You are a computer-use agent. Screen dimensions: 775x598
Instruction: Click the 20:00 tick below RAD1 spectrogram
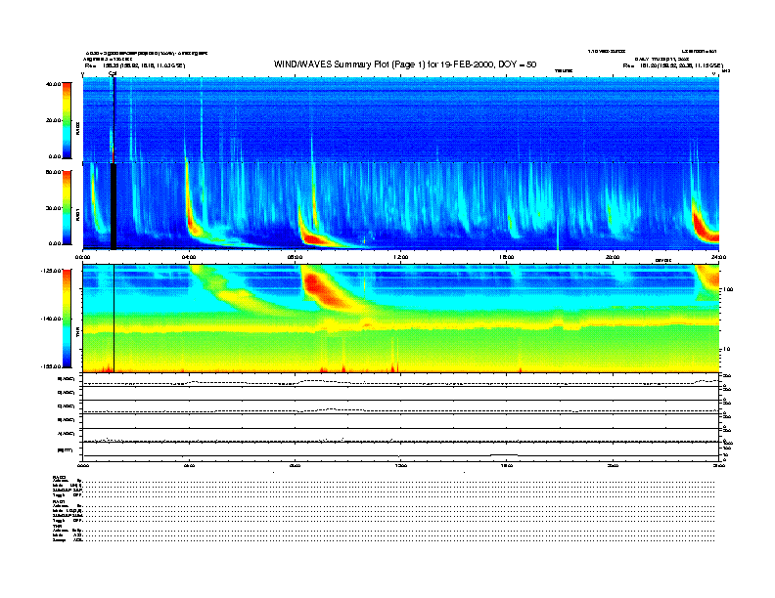coord(613,257)
